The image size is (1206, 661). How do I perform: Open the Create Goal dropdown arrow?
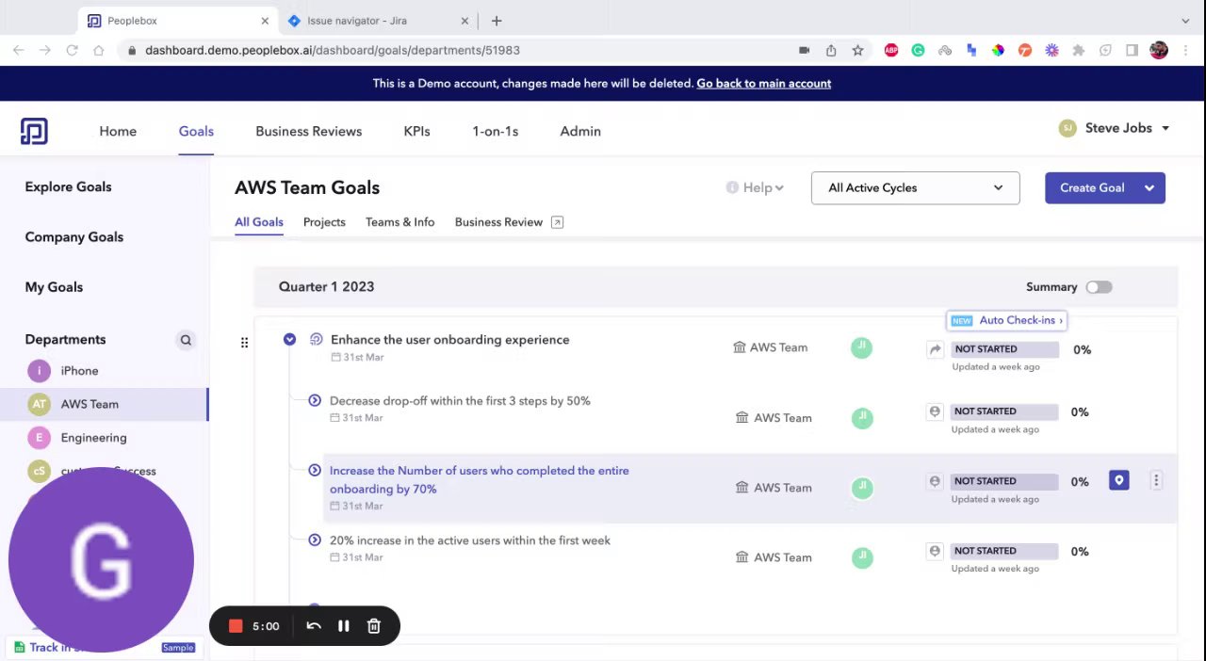coord(1149,187)
